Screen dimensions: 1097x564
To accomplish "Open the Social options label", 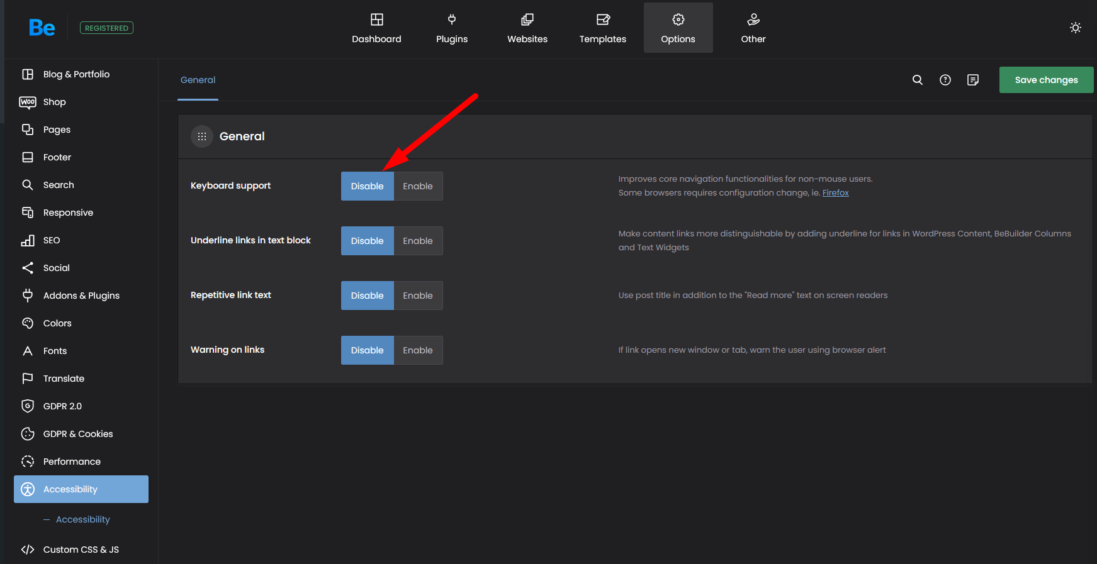I will tap(57, 268).
